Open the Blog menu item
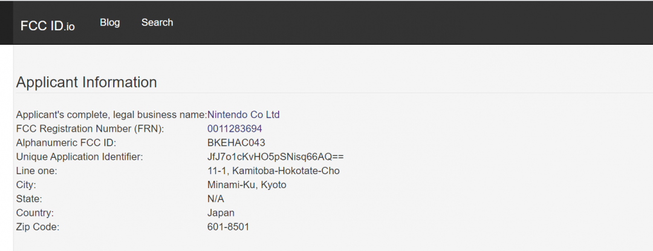Viewport: 653px width, 251px height. click(x=110, y=22)
